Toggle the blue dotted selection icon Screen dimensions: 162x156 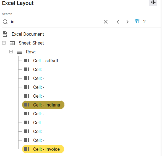pyautogui.click(x=138, y=22)
